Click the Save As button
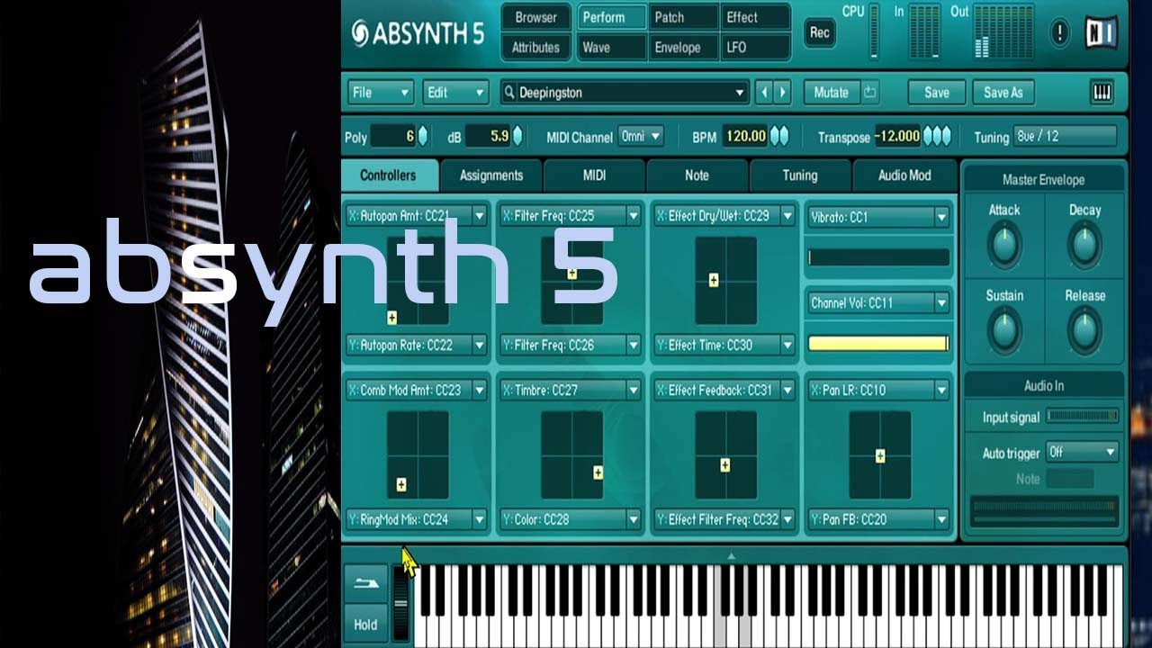Viewport: 1152px width, 648px height. click(x=1003, y=92)
